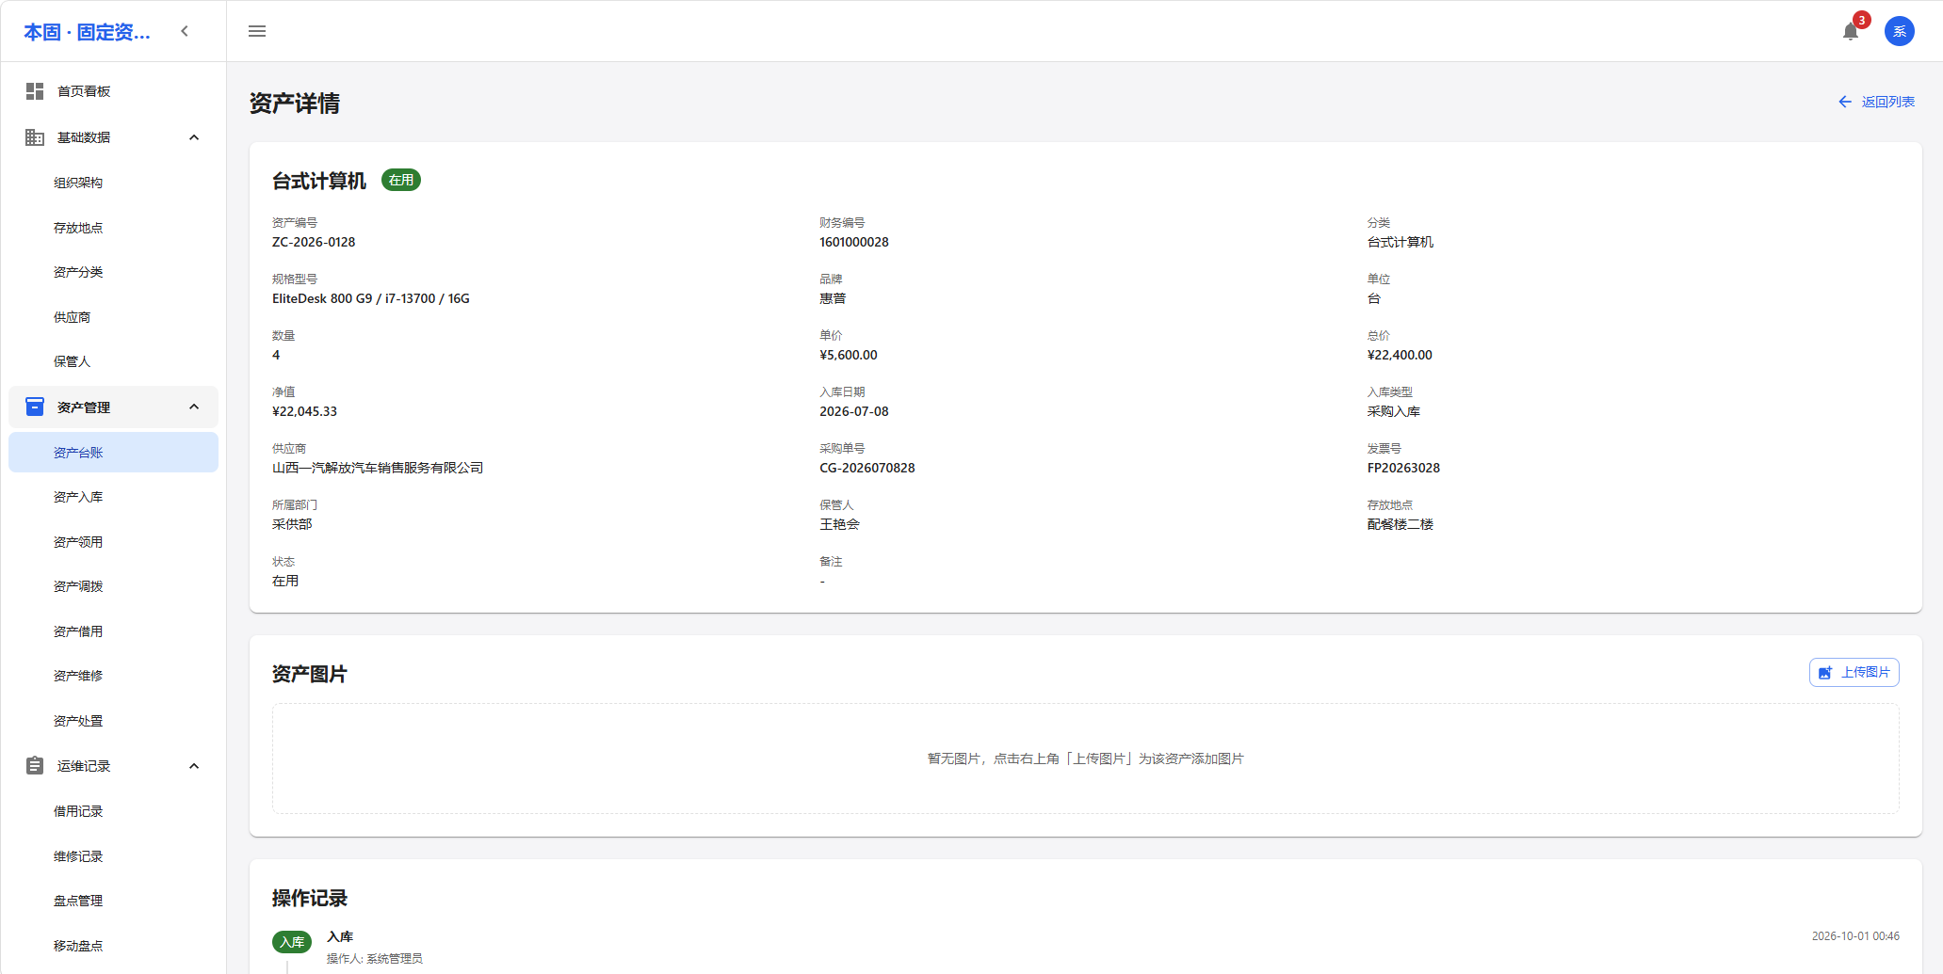The height and width of the screenshot is (974, 1943).
Task: Collapse the 资产管理 section chevron
Action: [194, 407]
